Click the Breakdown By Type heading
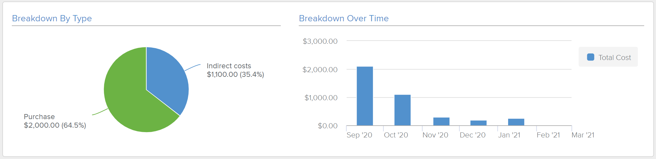The width and height of the screenshot is (656, 159). (52, 18)
